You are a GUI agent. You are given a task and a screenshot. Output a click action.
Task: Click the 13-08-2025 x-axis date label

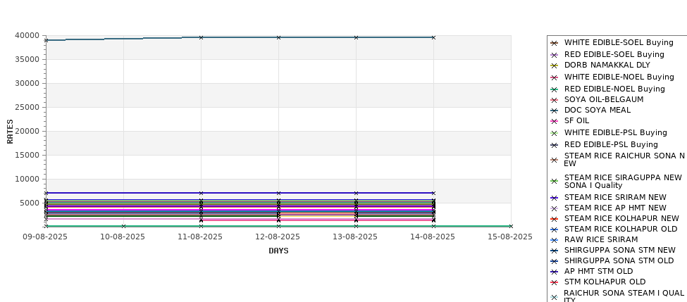[x=355, y=237]
